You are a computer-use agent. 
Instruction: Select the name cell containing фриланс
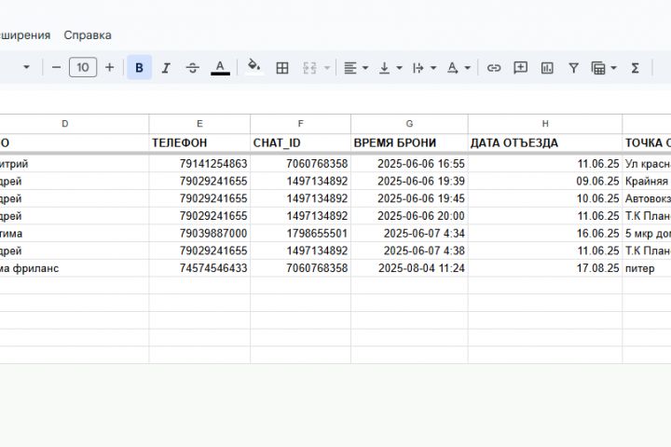[74, 268]
